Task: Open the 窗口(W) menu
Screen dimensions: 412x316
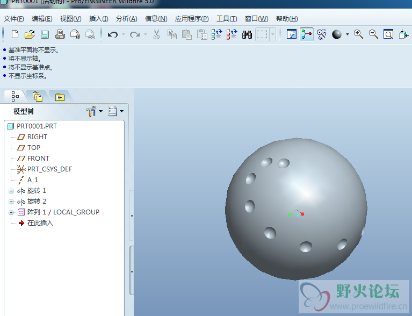Action: pyautogui.click(x=256, y=19)
